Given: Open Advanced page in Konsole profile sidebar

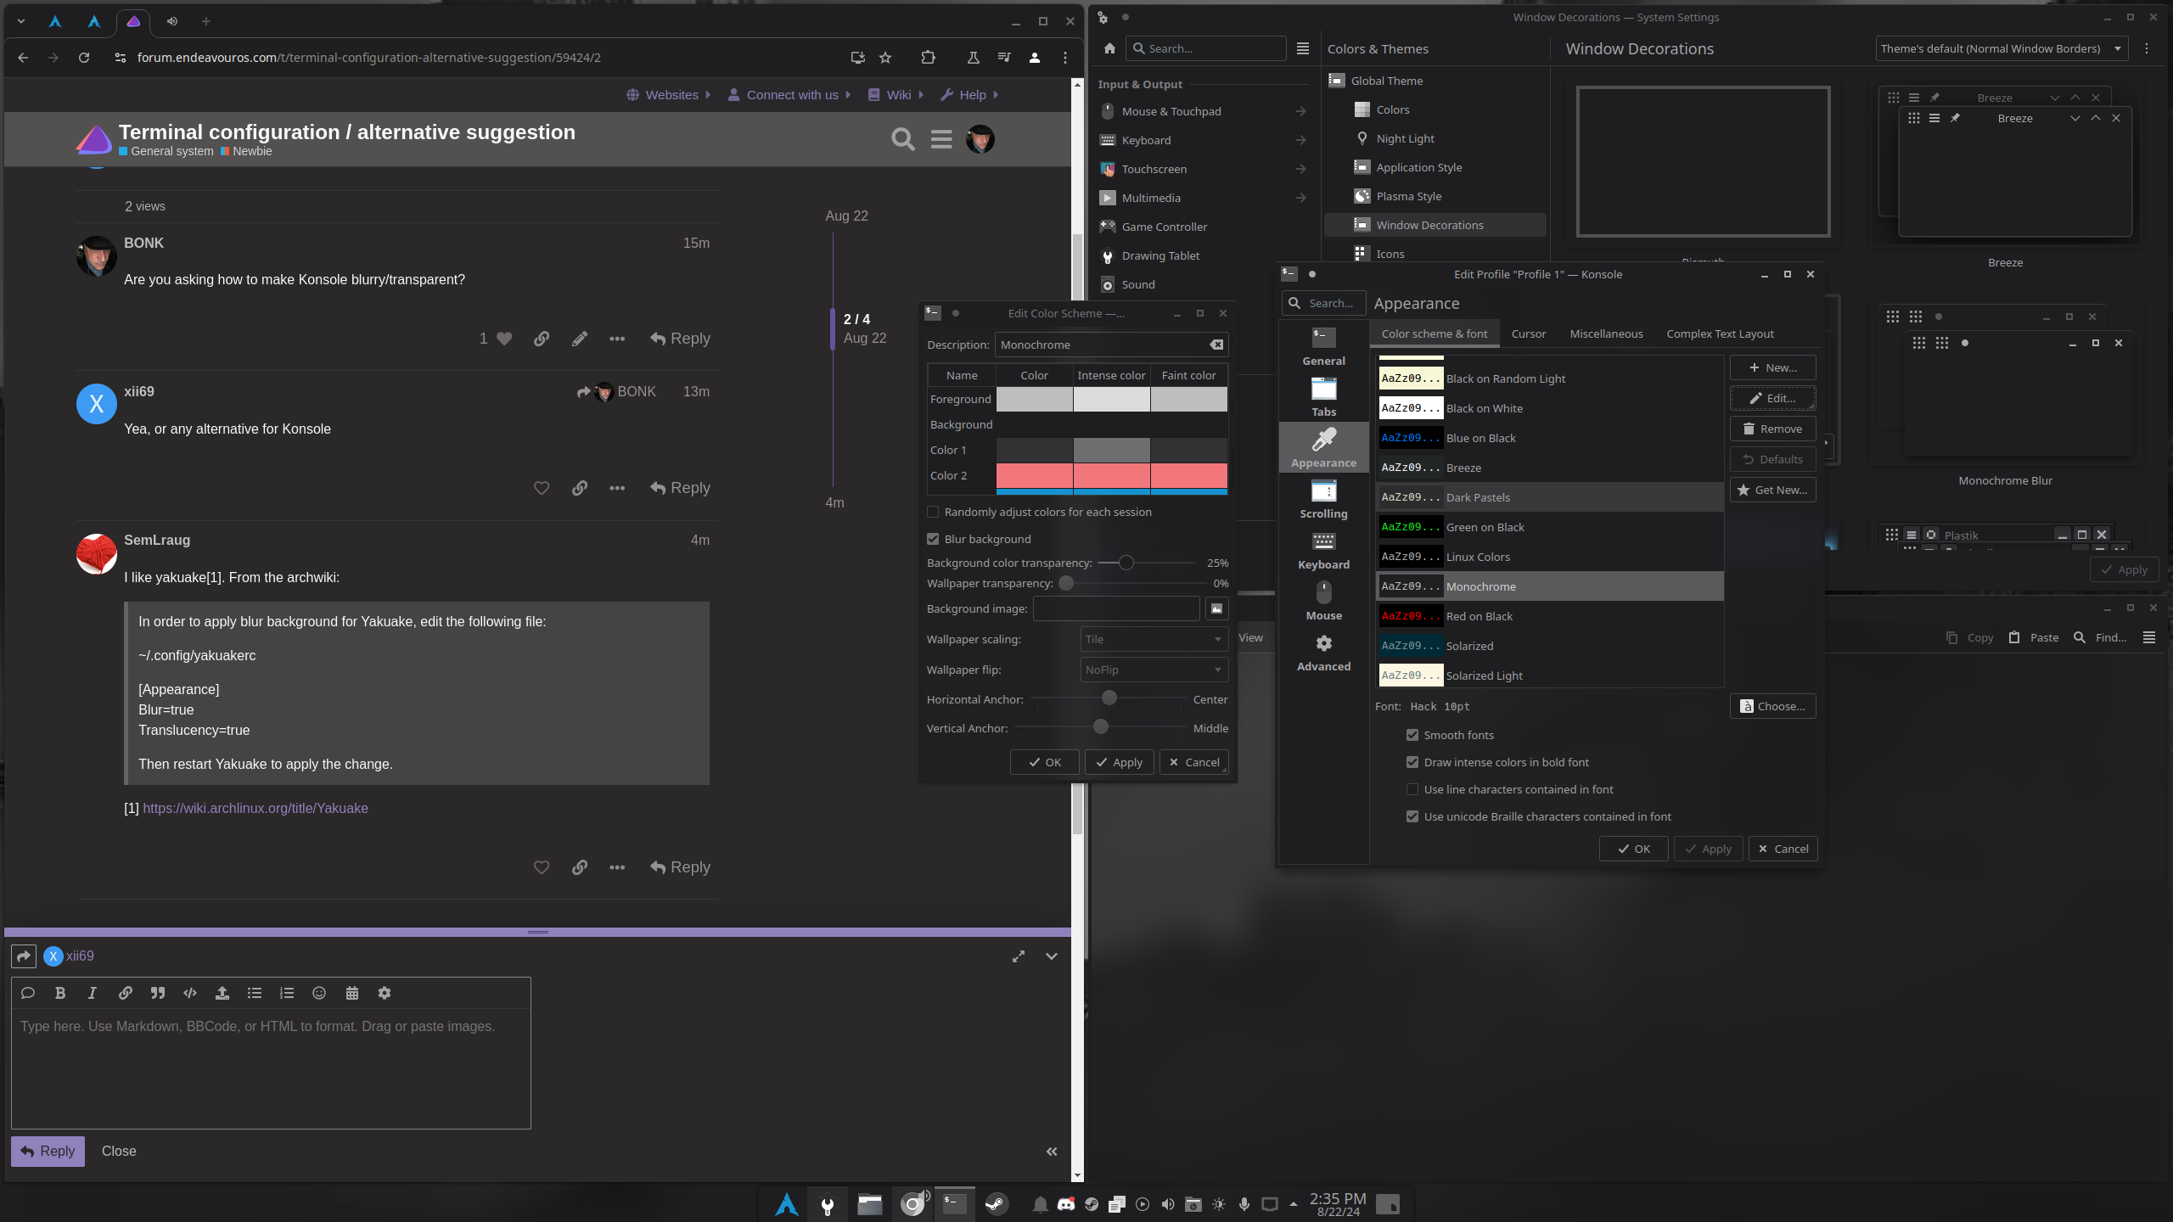Looking at the screenshot, I should [x=1323, y=652].
